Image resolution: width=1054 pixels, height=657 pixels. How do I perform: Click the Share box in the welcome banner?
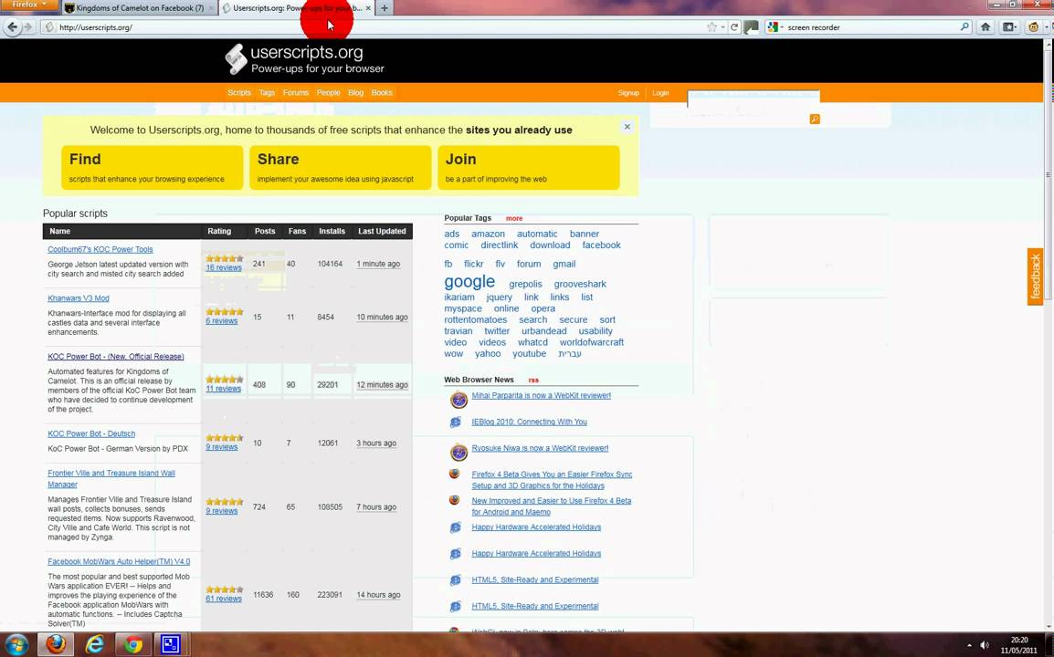coord(340,167)
